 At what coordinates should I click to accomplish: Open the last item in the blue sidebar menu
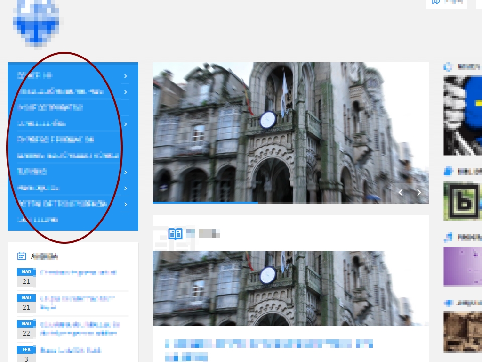pyautogui.click(x=38, y=220)
